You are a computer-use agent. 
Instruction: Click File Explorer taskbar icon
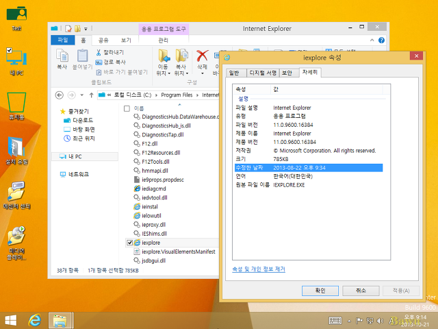[x=60, y=321]
